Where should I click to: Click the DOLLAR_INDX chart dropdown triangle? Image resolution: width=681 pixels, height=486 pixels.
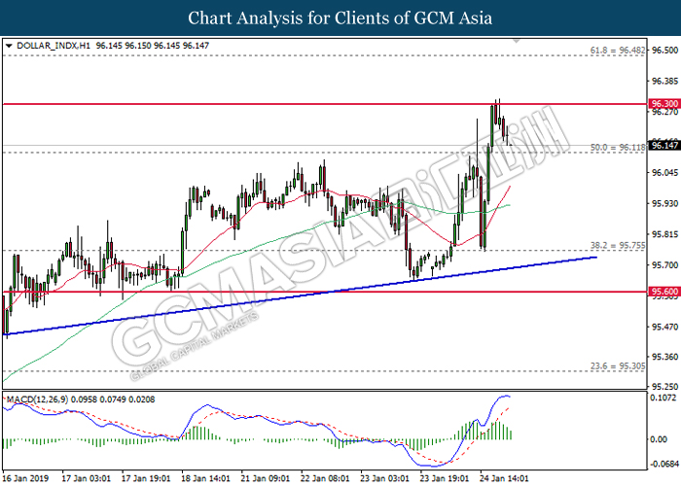(x=8, y=46)
